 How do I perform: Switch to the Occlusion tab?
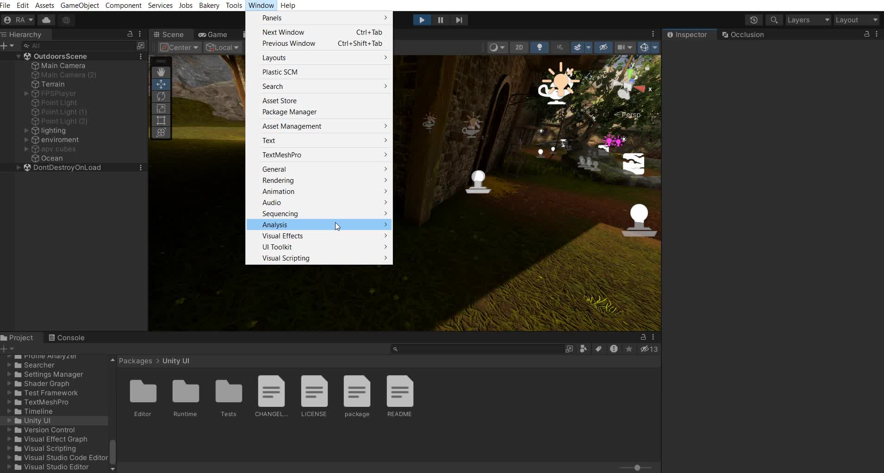coord(747,34)
